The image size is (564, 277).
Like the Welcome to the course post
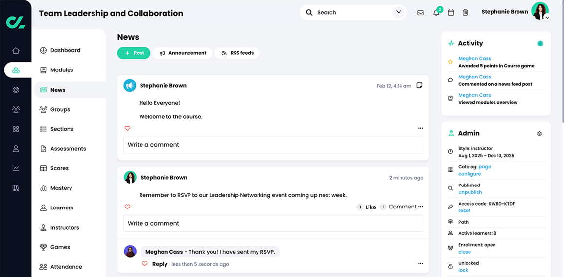[x=127, y=128]
